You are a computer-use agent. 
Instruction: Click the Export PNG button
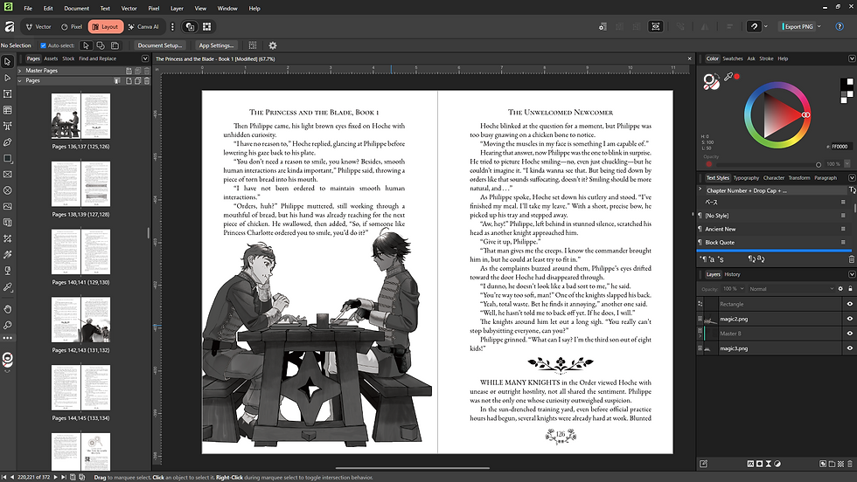tap(798, 26)
